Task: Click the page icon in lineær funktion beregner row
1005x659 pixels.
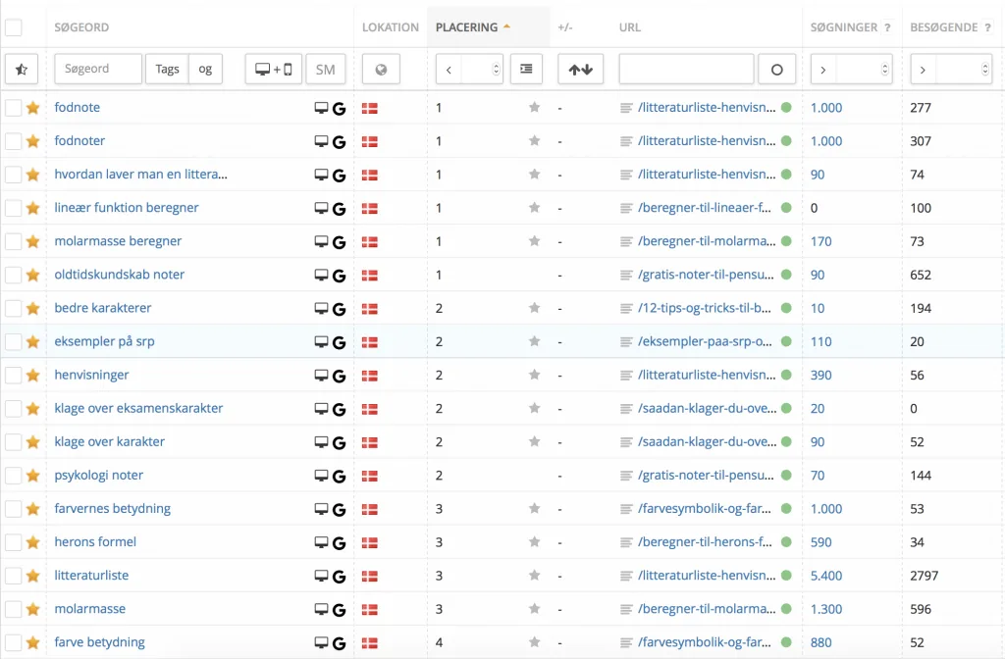Action: pos(626,208)
